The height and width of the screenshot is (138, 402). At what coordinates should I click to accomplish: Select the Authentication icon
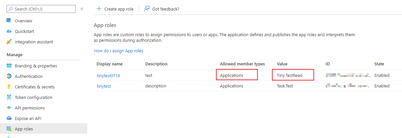coord(9,76)
